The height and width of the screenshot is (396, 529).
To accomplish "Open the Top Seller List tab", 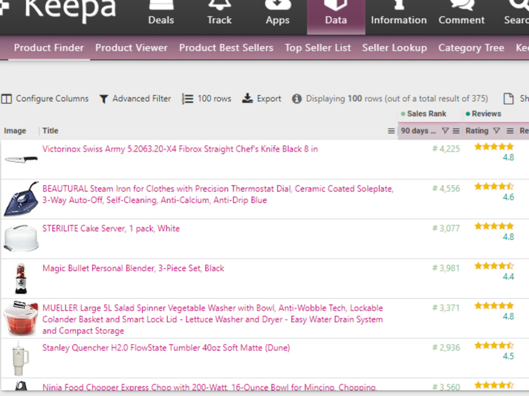I will 318,48.
